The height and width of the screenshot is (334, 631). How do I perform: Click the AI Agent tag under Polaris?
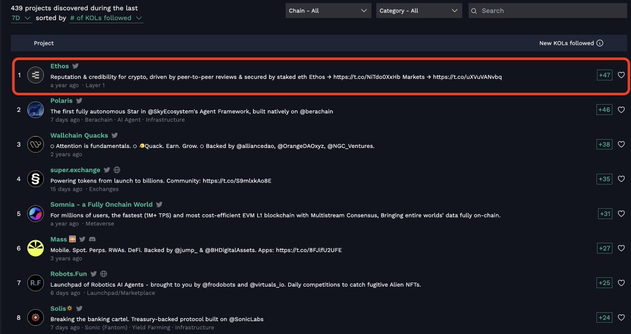click(x=129, y=120)
